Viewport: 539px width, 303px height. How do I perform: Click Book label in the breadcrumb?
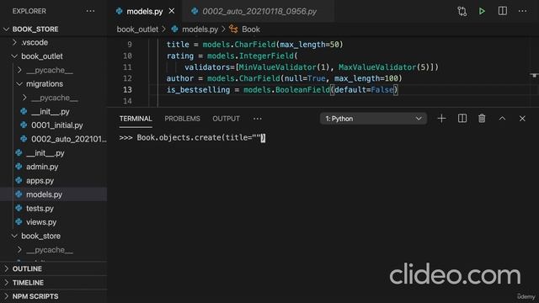point(251,29)
